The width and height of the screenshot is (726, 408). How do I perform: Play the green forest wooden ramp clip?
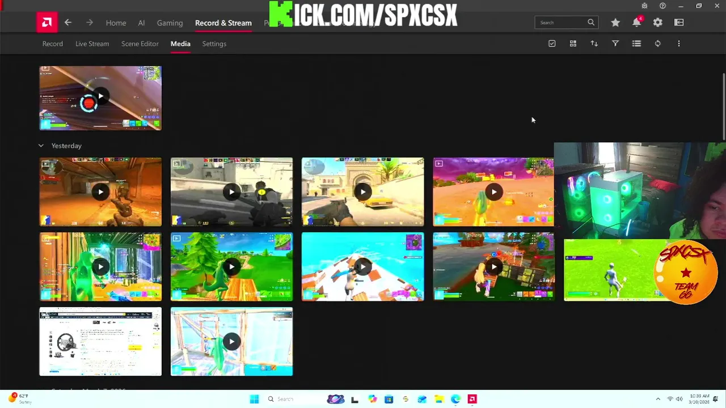coord(231,266)
